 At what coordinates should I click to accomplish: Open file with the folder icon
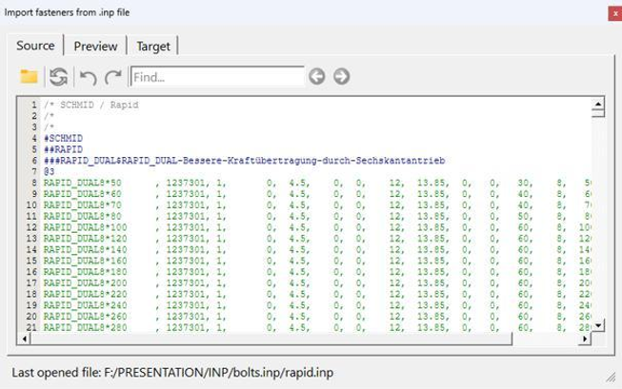[x=29, y=76]
